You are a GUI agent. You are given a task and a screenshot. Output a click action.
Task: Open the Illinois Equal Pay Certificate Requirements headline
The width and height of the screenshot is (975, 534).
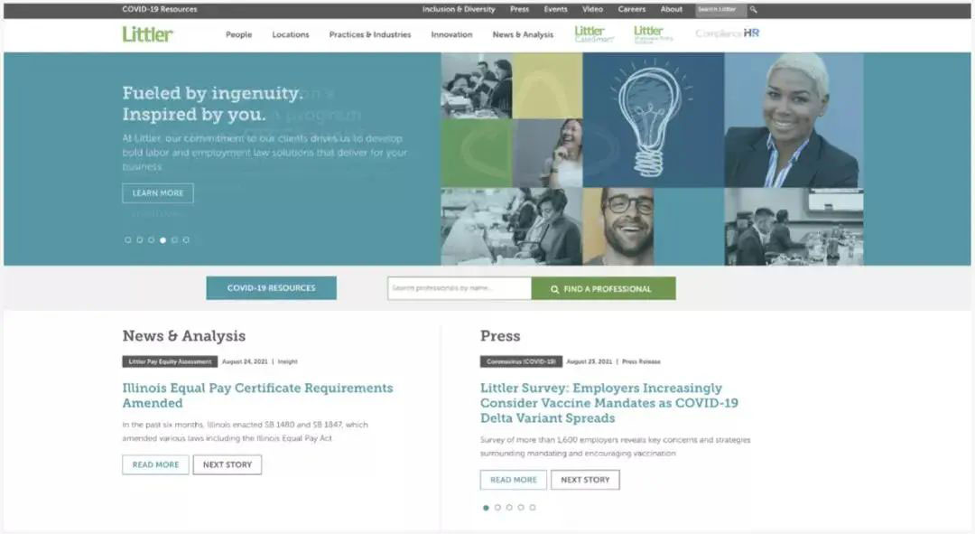[x=257, y=395]
